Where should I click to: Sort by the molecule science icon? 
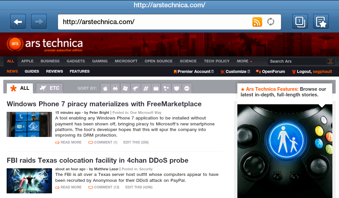pos(166,88)
